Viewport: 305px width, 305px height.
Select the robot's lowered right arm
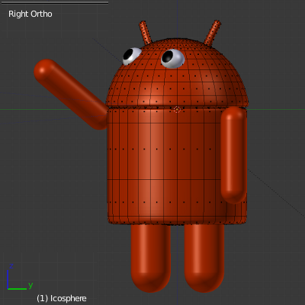point(233,155)
